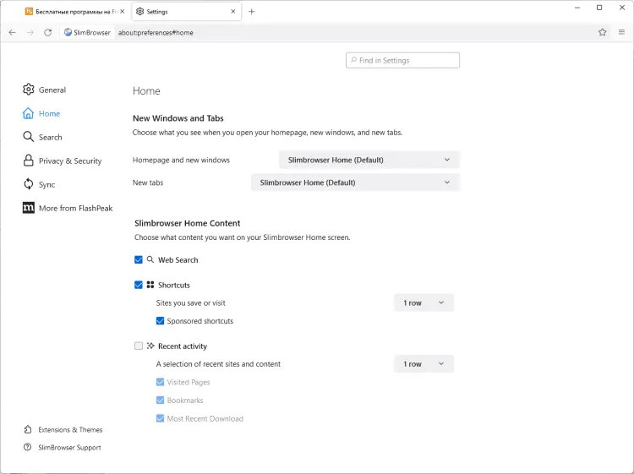Open the SlimBrowser Support link
This screenshot has width=634, height=474.
(69, 447)
